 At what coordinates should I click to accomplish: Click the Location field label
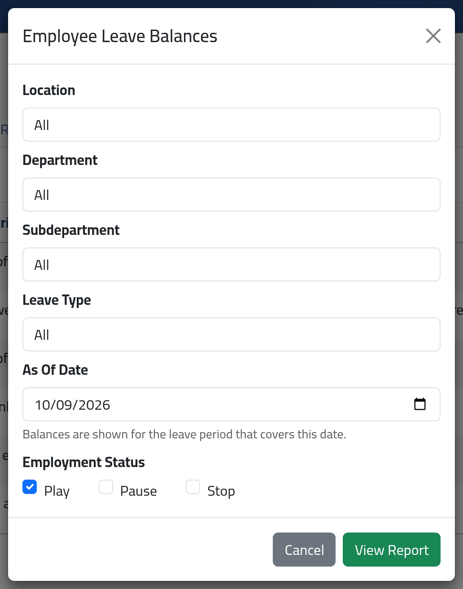(x=49, y=90)
